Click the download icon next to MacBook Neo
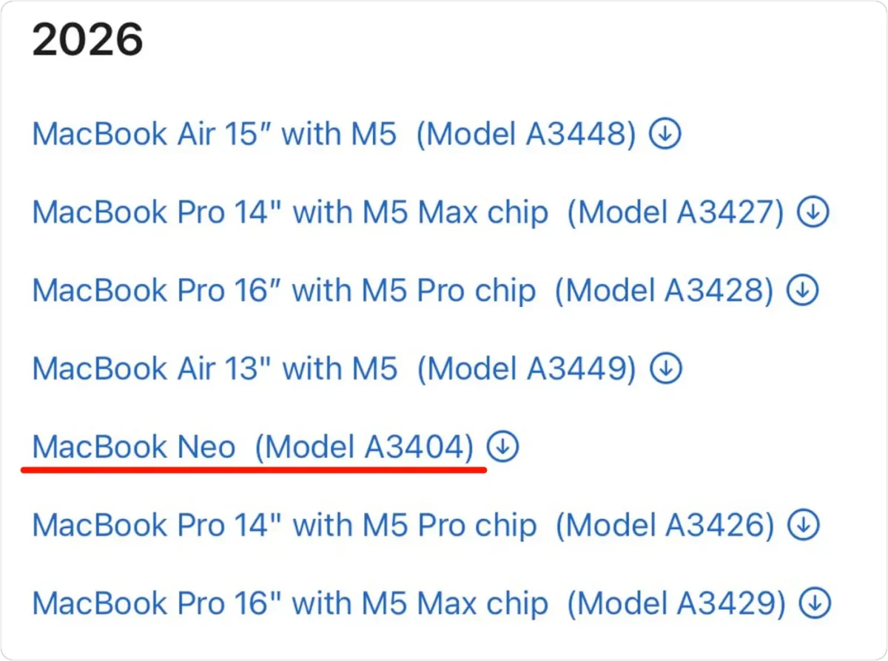 (503, 447)
